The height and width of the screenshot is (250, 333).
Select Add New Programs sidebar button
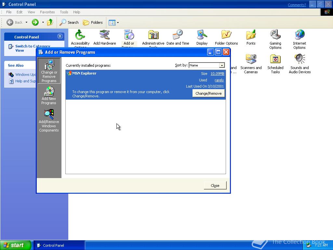point(49,96)
